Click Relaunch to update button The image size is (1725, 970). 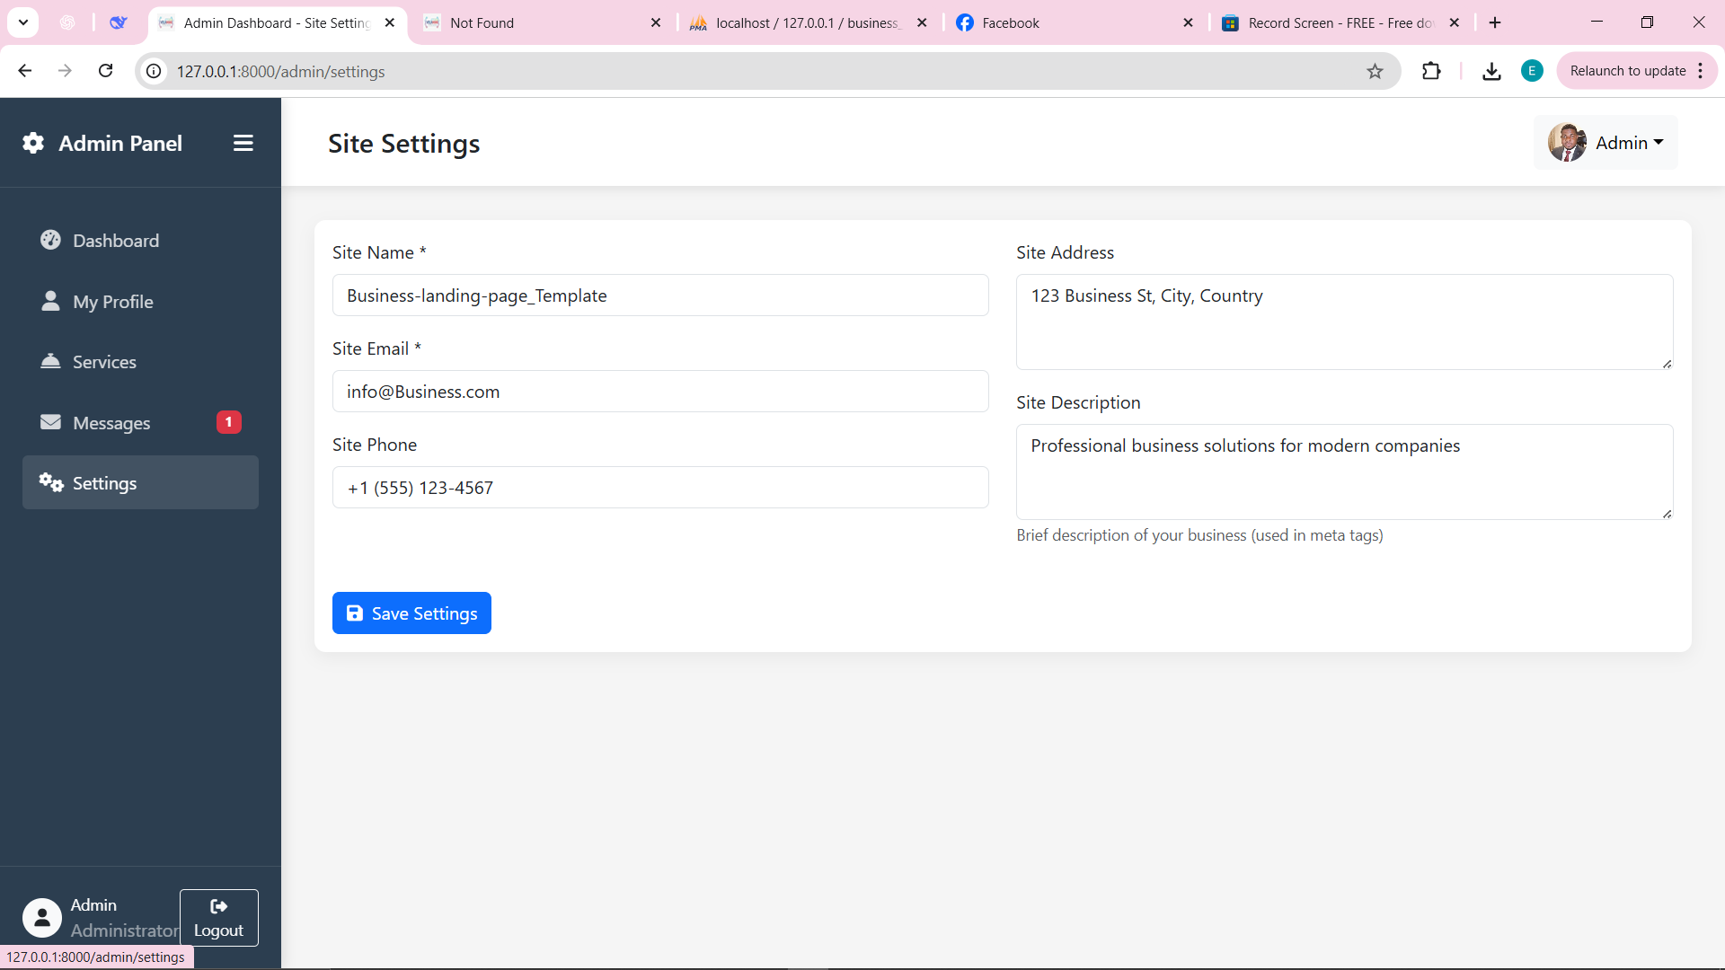(1627, 71)
